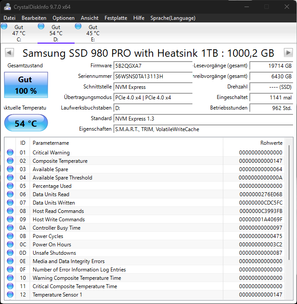Select the Power Cycles parameter name
The image size is (297, 304).
tap(48, 236)
